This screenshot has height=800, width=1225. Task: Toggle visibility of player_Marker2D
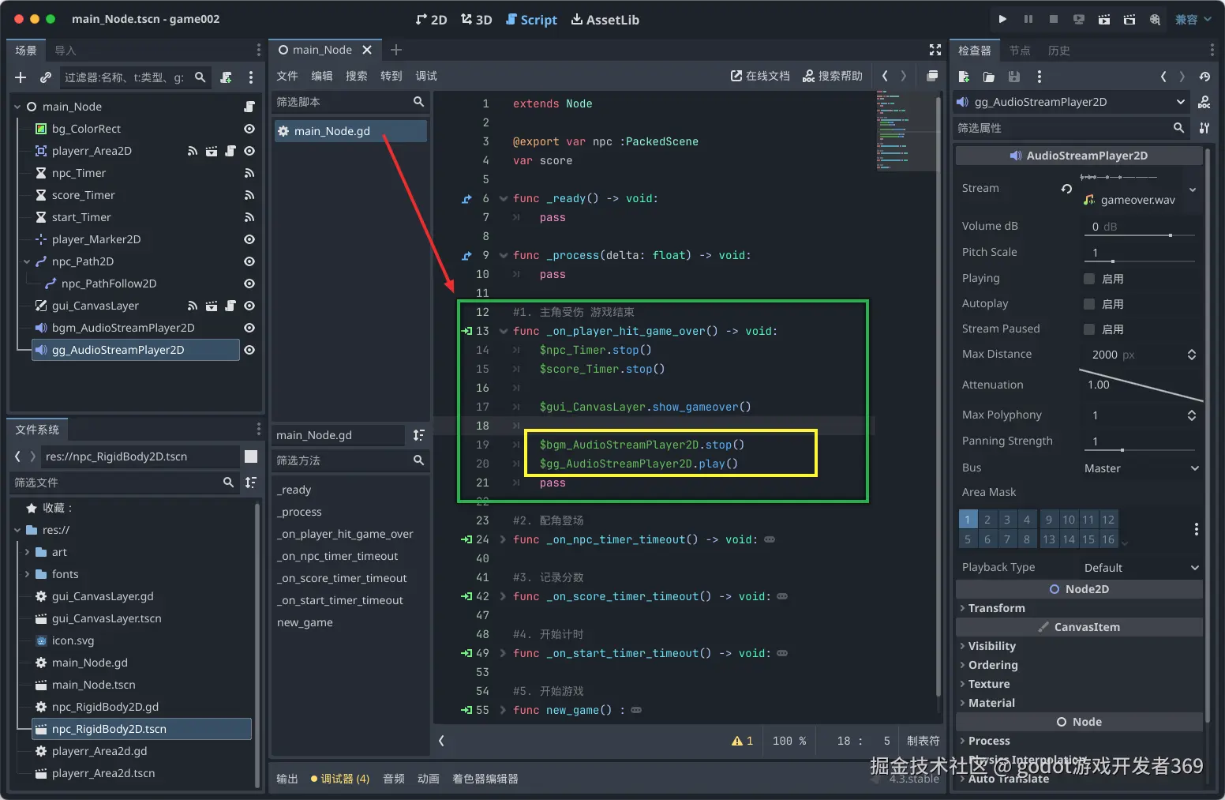(x=249, y=239)
